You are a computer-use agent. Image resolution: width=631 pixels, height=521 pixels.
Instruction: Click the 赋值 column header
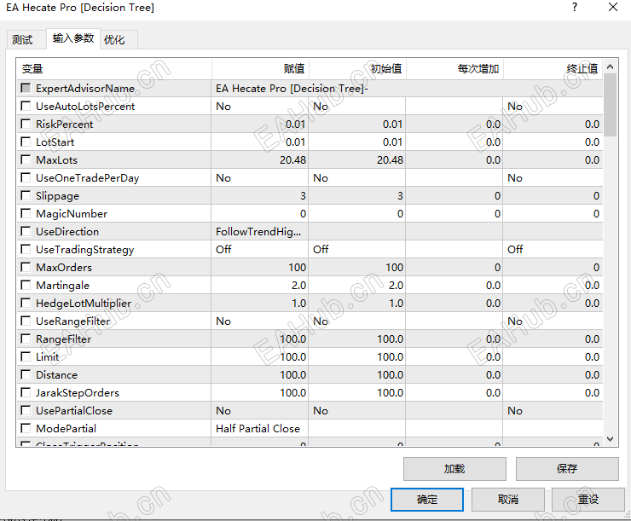260,69
